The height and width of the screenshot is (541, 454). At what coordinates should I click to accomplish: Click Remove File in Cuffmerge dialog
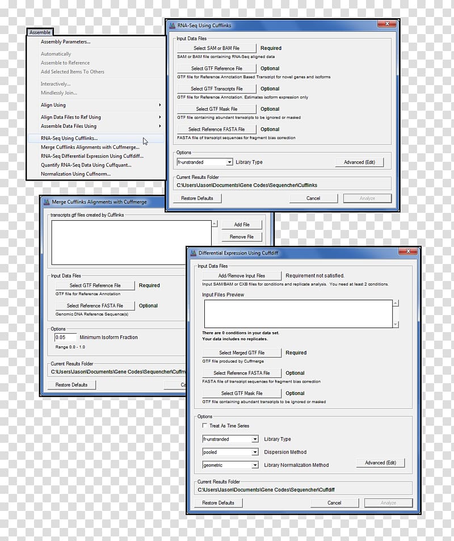242,237
